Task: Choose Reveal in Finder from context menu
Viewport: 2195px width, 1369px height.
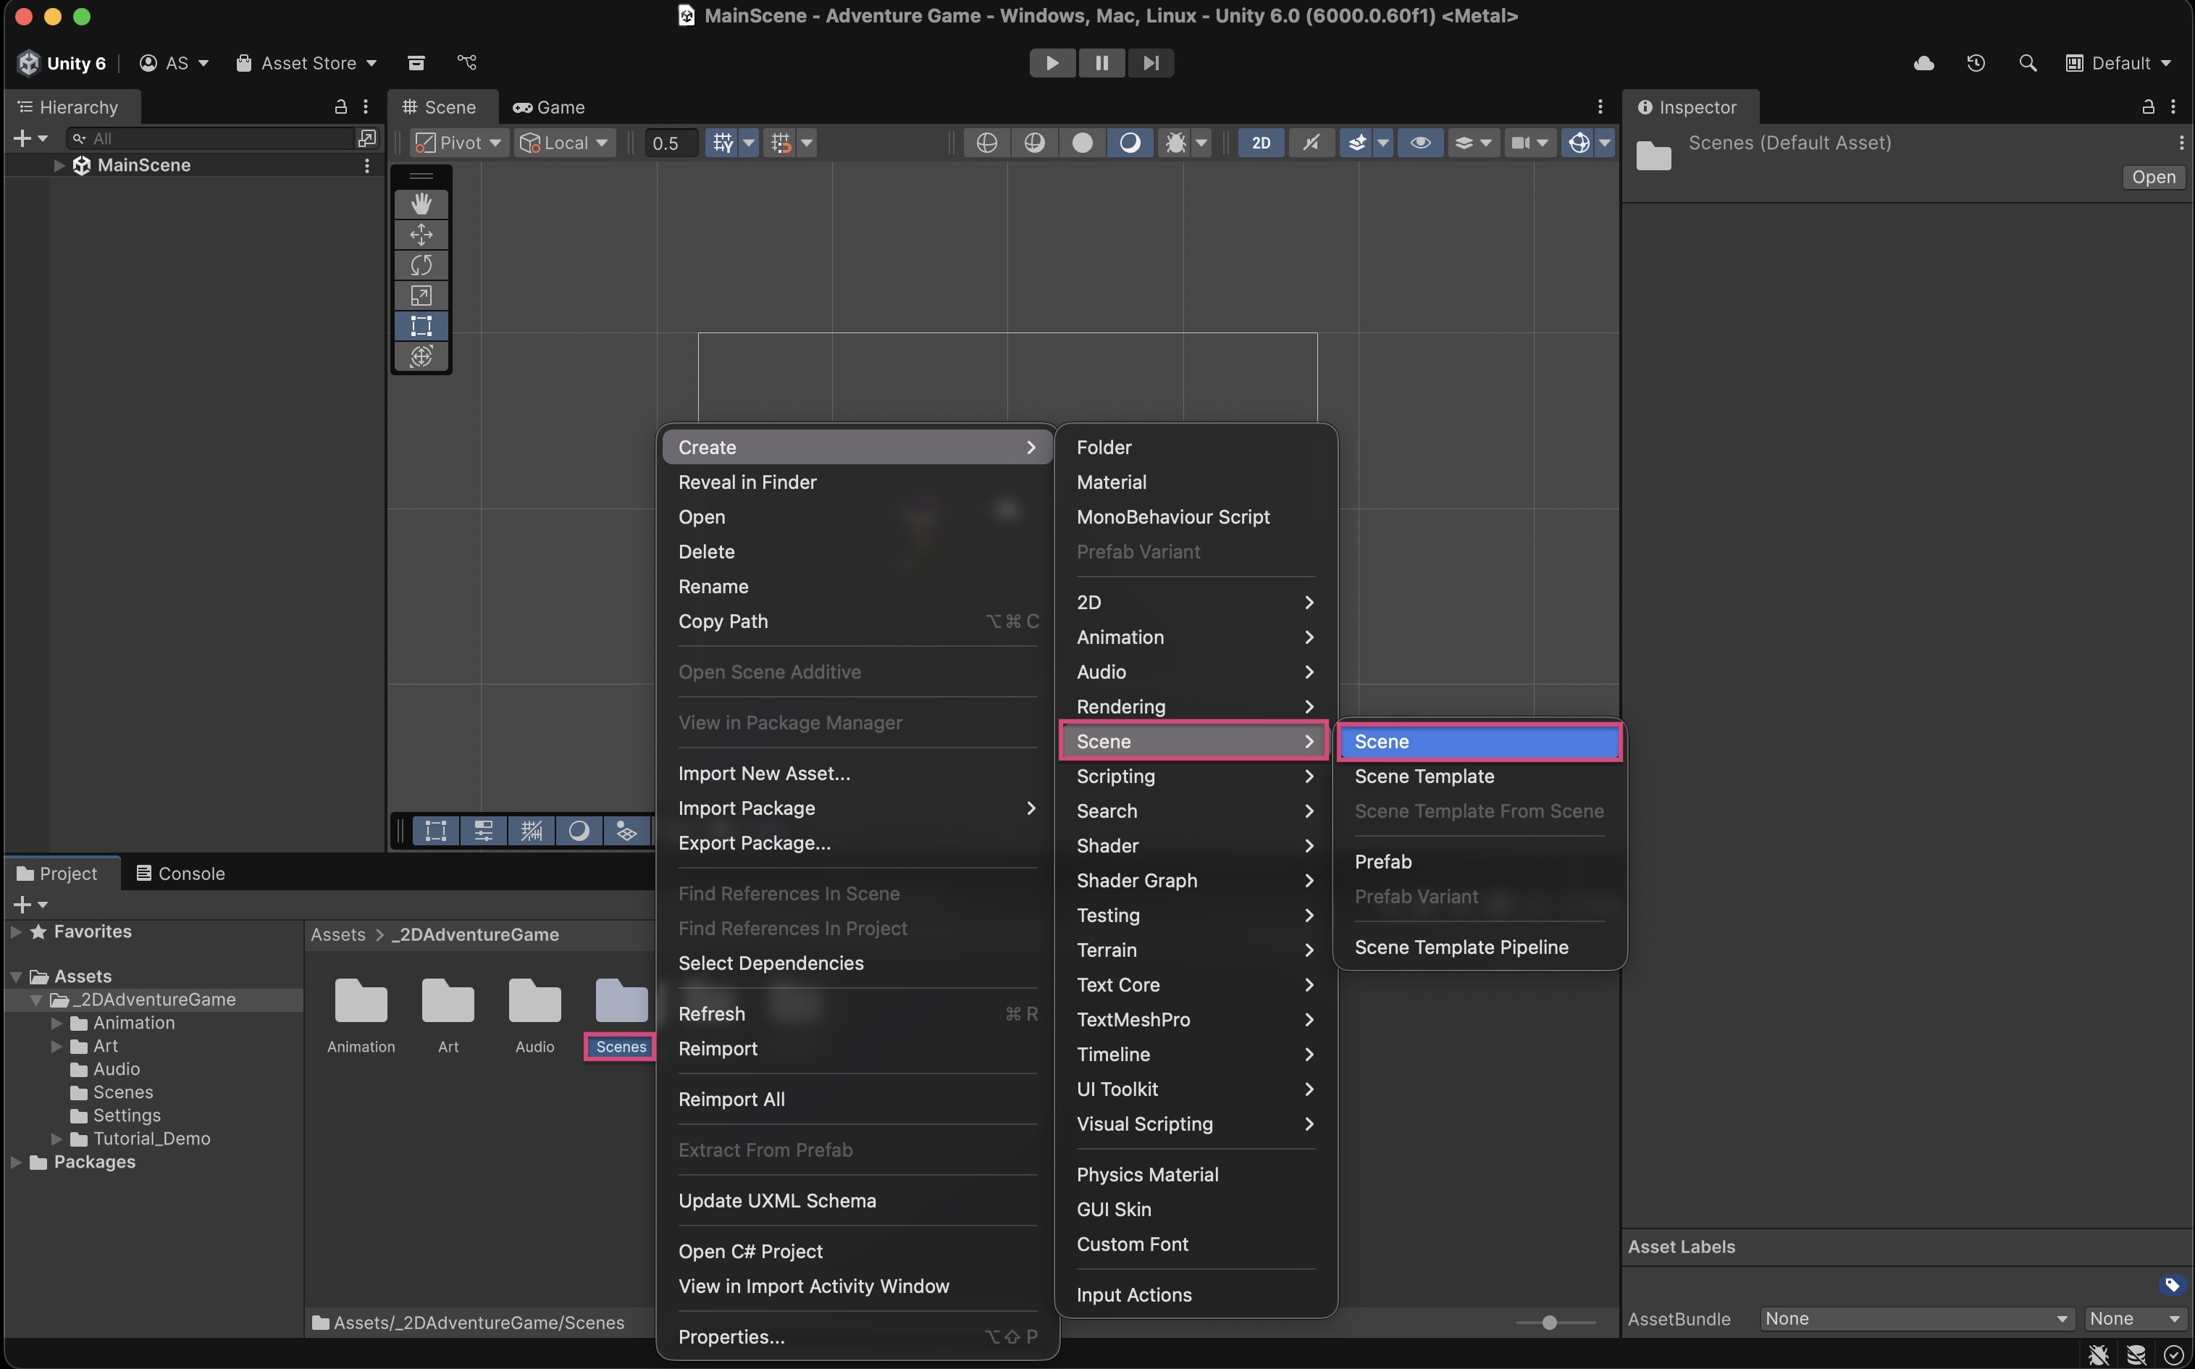Action: (x=747, y=482)
